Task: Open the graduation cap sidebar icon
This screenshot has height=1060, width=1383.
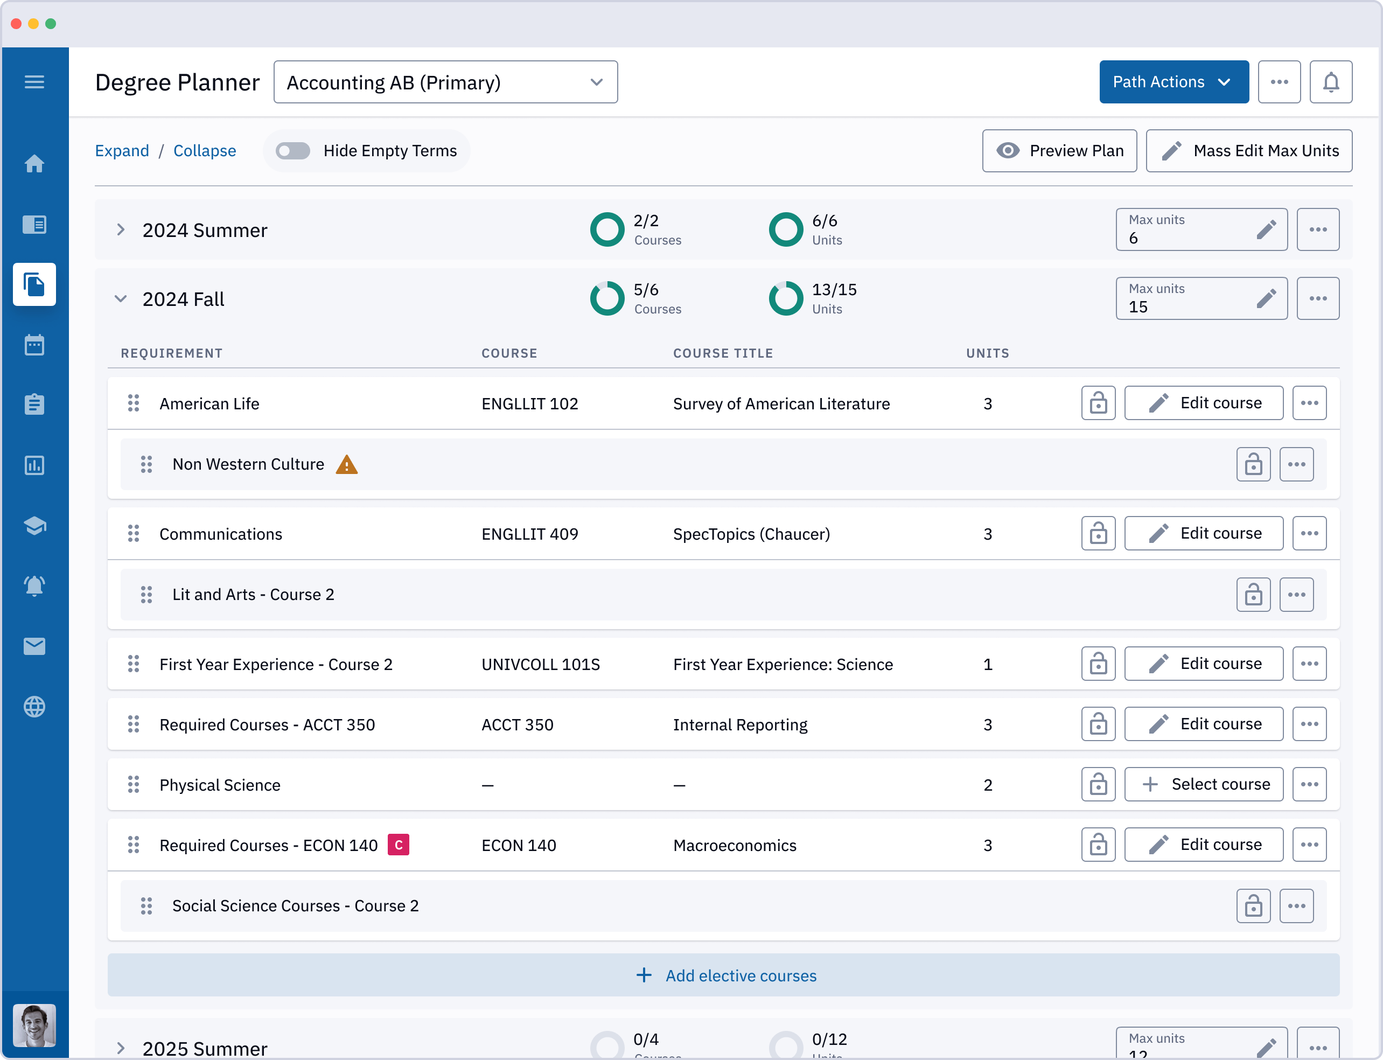Action: click(34, 526)
